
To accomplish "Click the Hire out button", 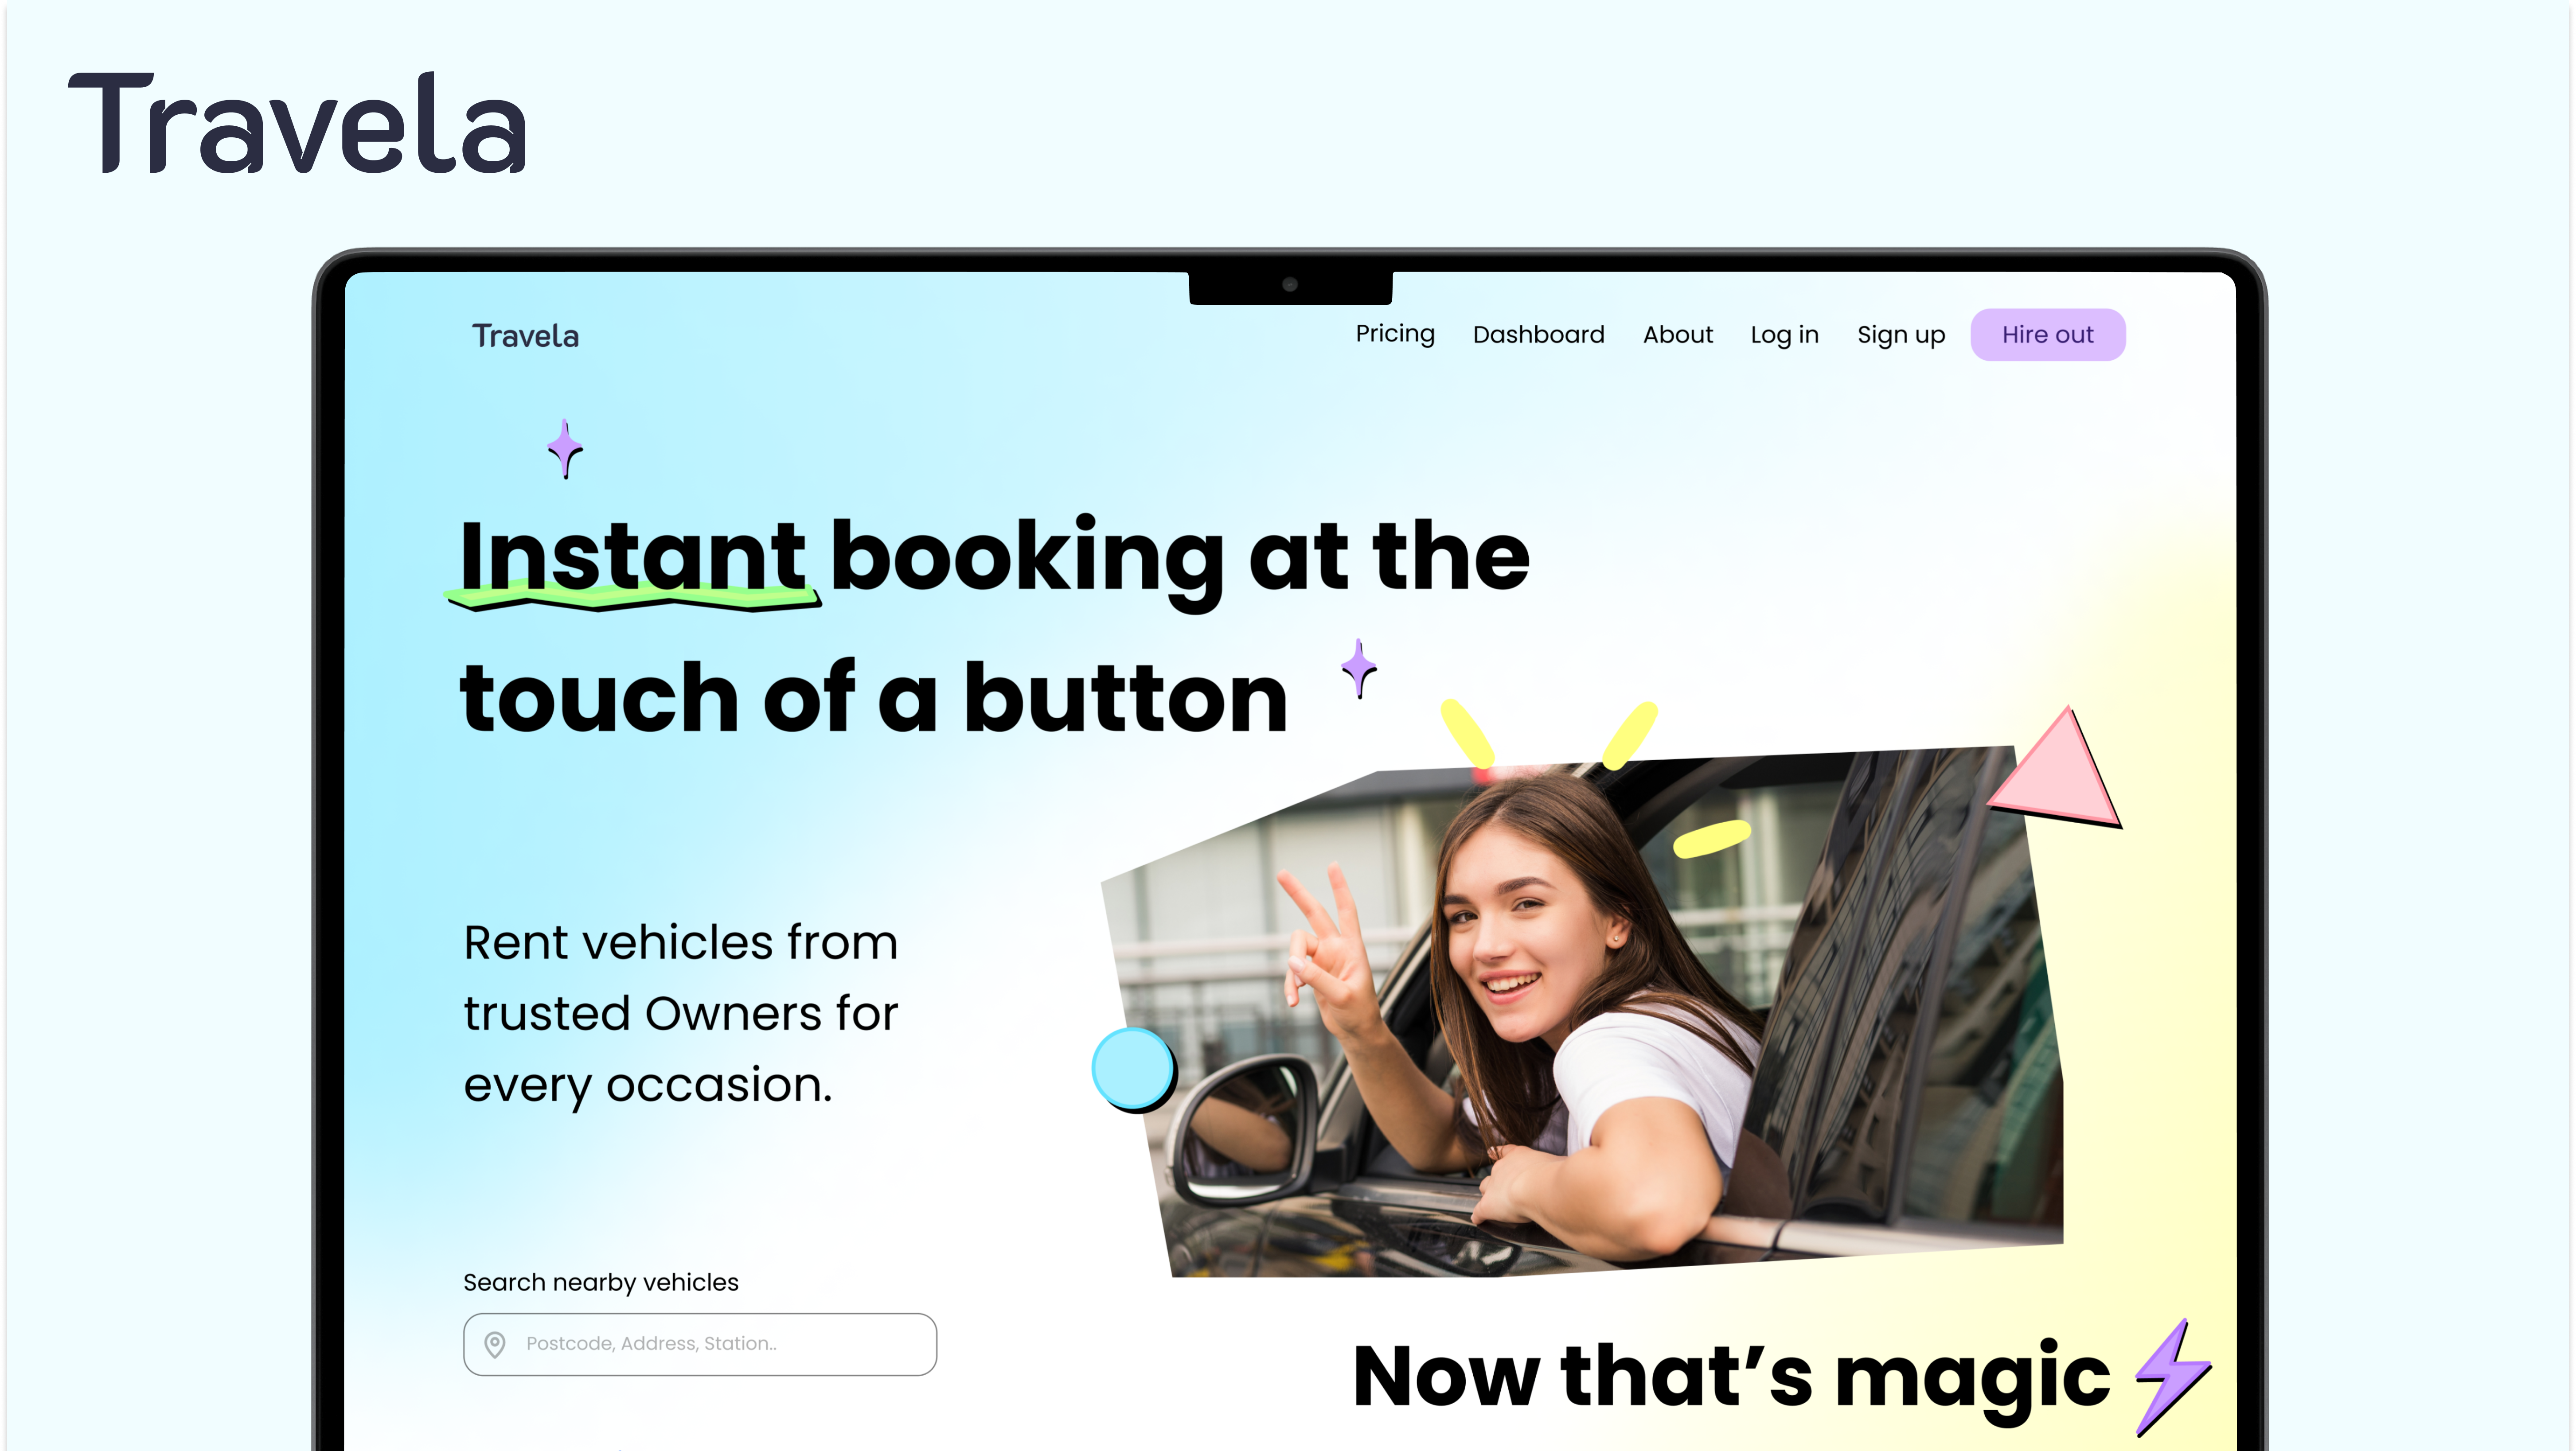I will pyautogui.click(x=2047, y=335).
